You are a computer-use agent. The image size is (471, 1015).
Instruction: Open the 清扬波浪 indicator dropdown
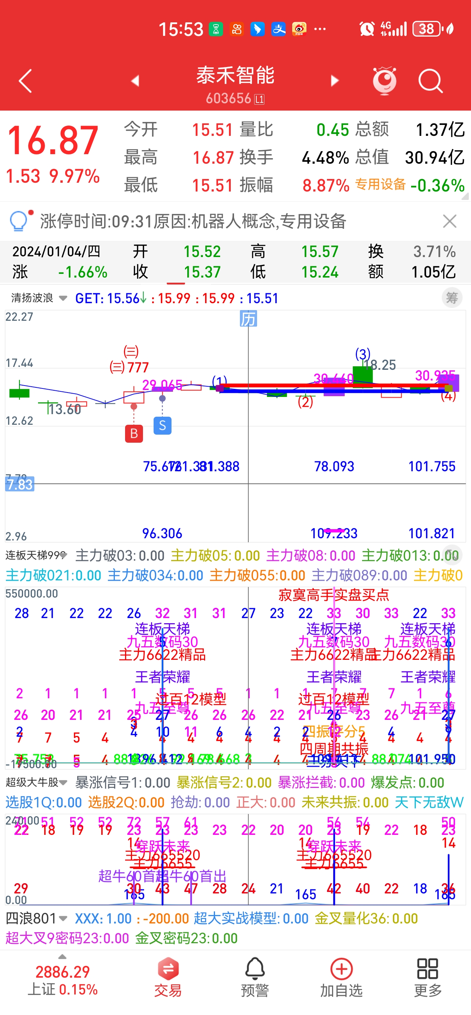click(39, 298)
